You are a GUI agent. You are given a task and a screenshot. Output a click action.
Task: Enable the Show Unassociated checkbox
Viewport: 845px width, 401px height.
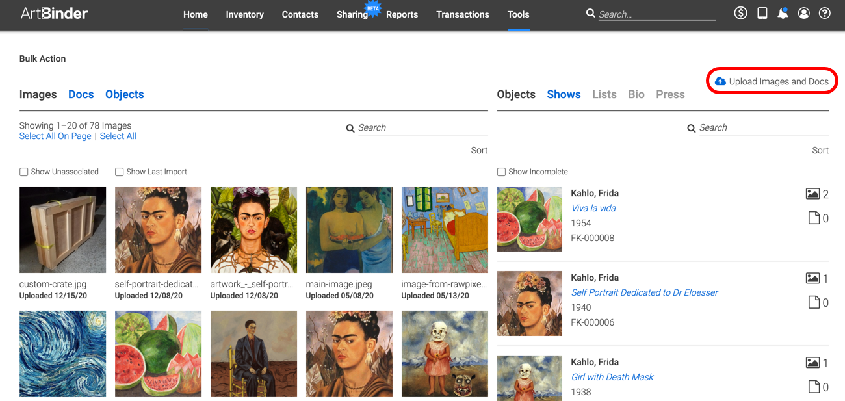coord(24,172)
